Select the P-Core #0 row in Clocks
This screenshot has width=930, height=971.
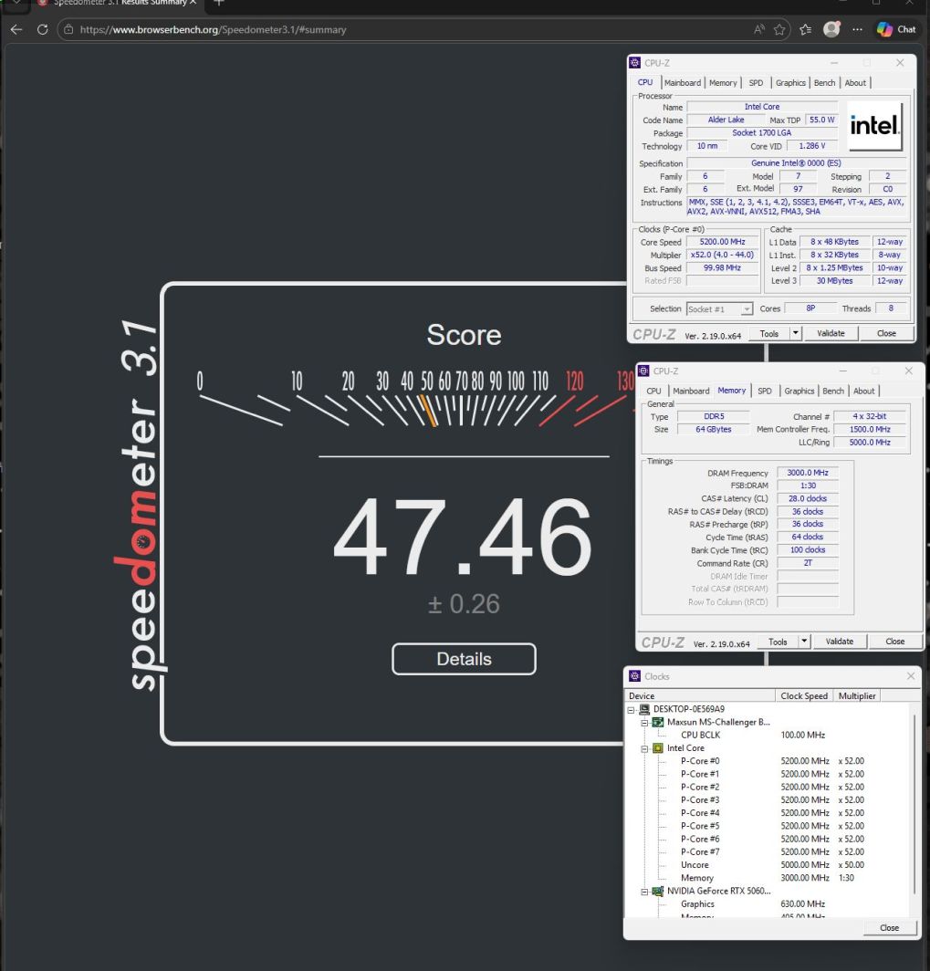pyautogui.click(x=768, y=761)
